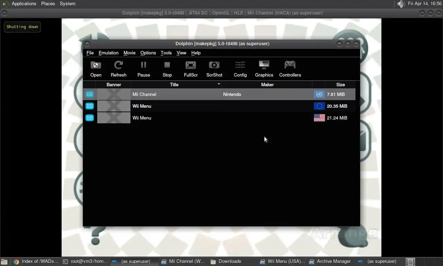Sort list by Size column header
443x266 pixels.
coord(341,85)
